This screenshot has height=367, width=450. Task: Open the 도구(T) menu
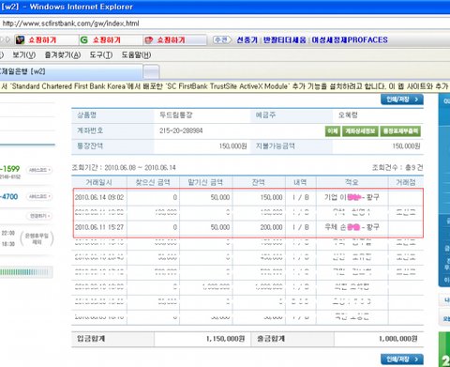coord(101,55)
